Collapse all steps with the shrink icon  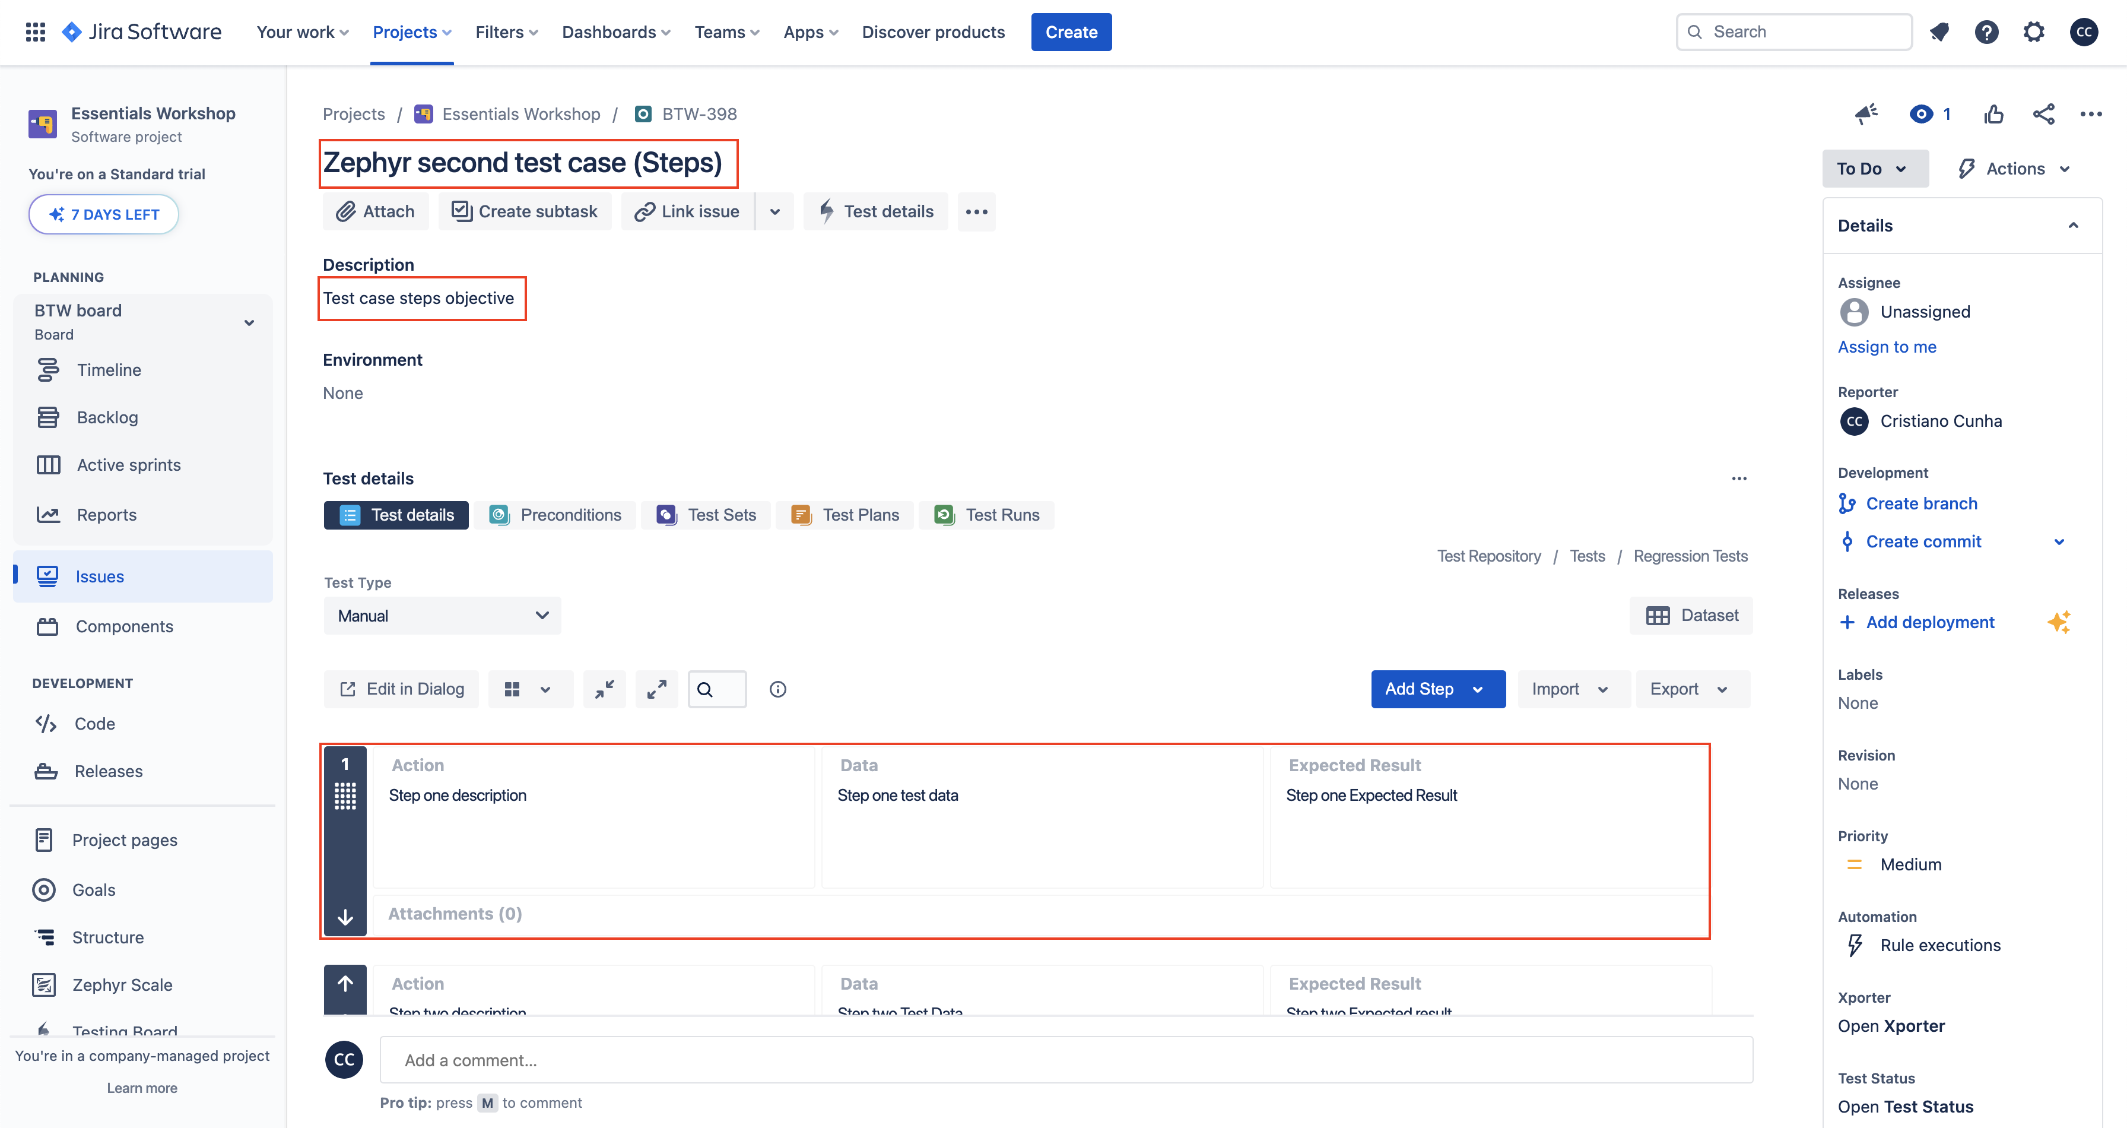[x=604, y=689]
